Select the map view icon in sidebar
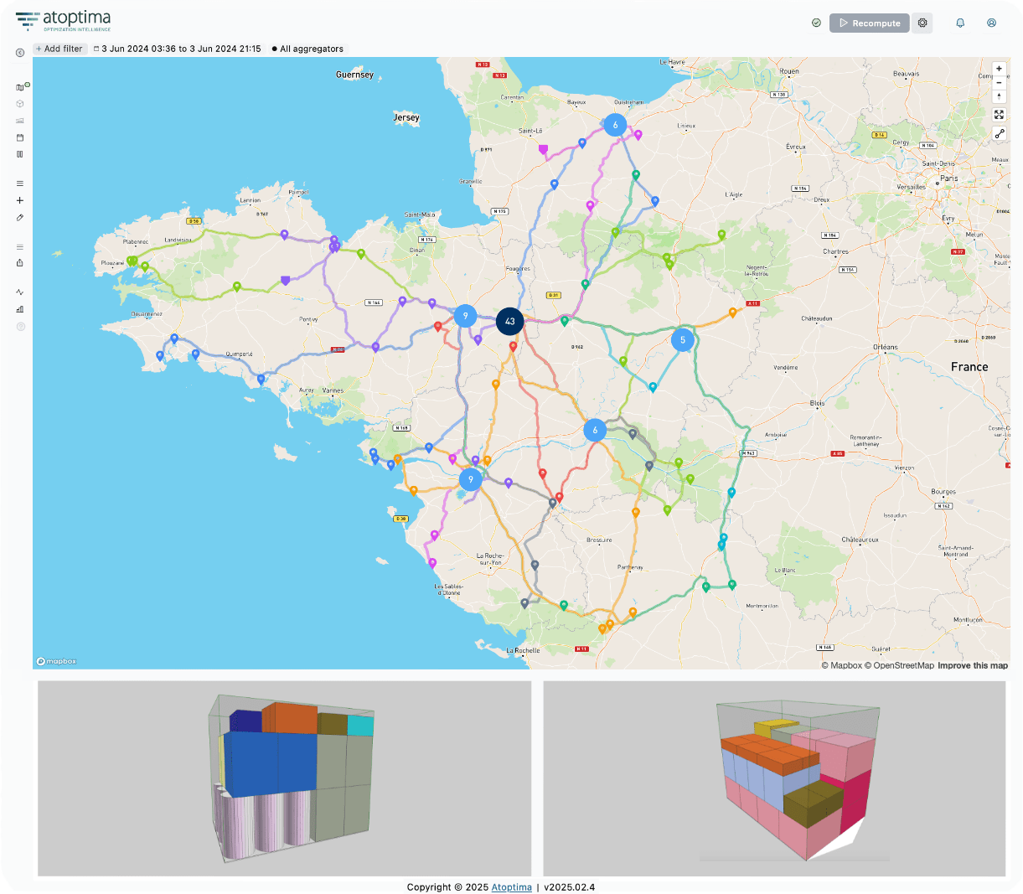 pos(20,87)
